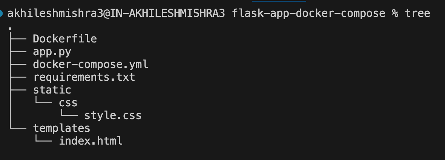Select the style.css file entry

(113, 116)
